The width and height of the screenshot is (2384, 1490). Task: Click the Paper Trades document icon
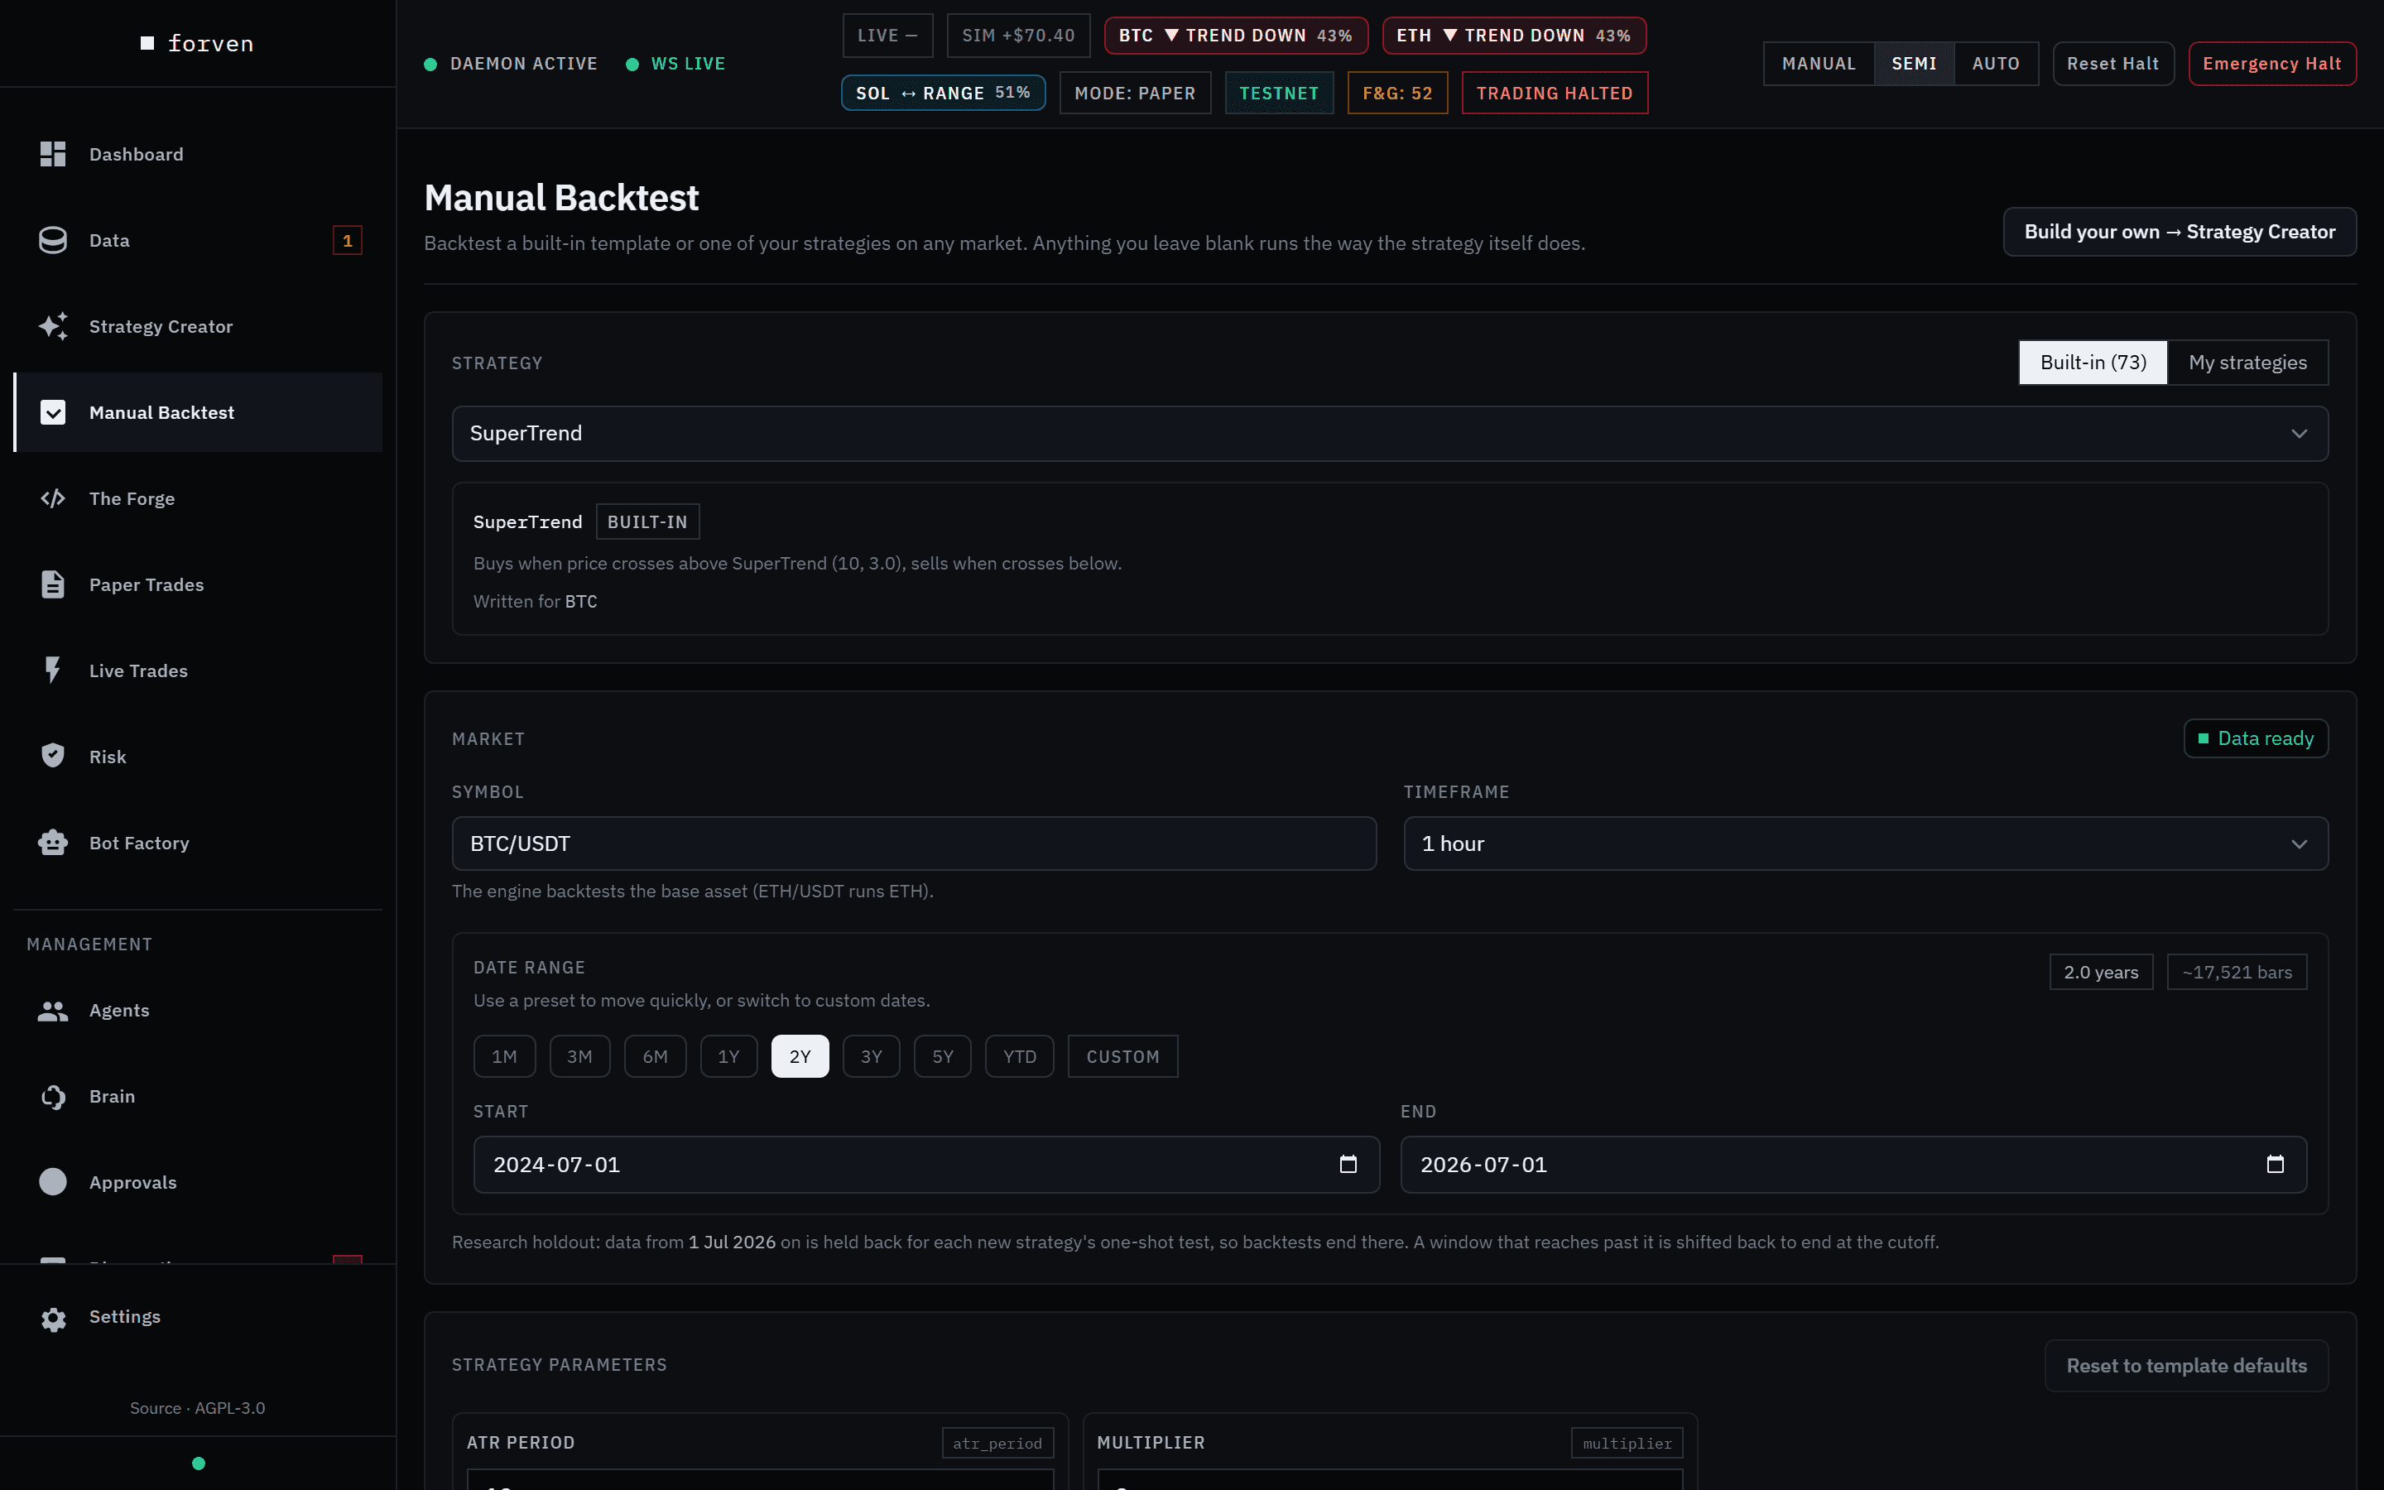point(52,584)
